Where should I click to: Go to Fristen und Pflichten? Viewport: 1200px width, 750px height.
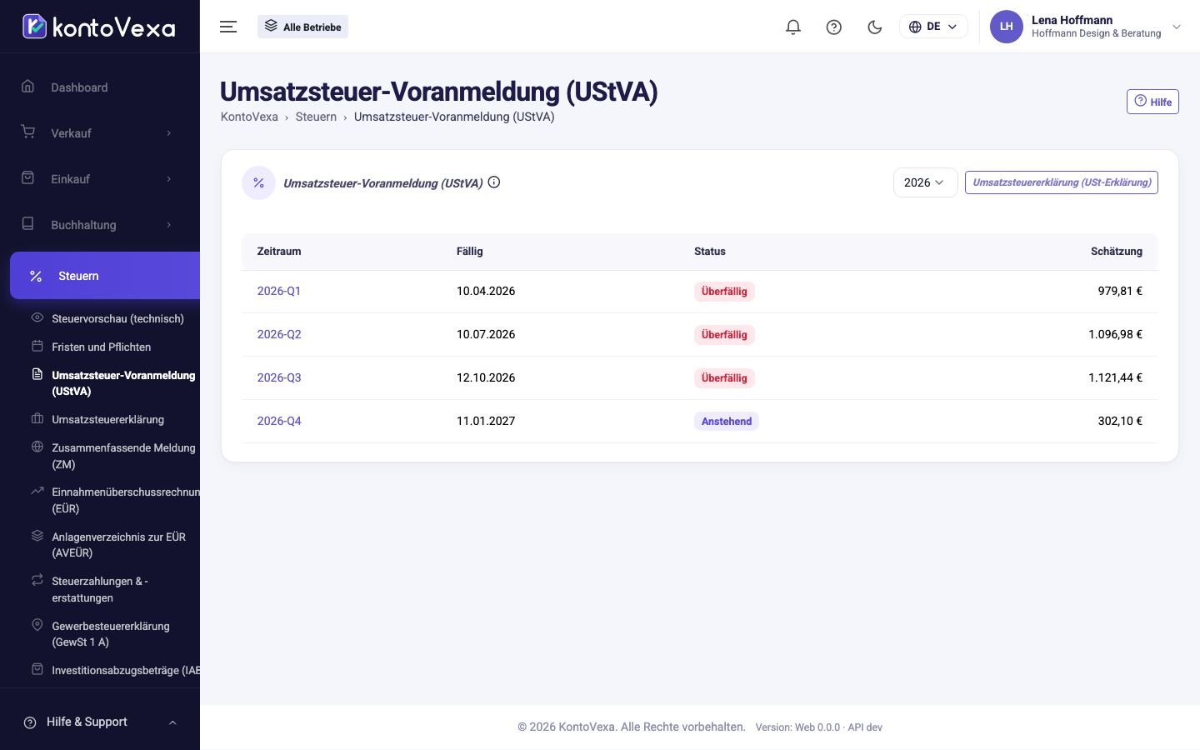point(101,347)
